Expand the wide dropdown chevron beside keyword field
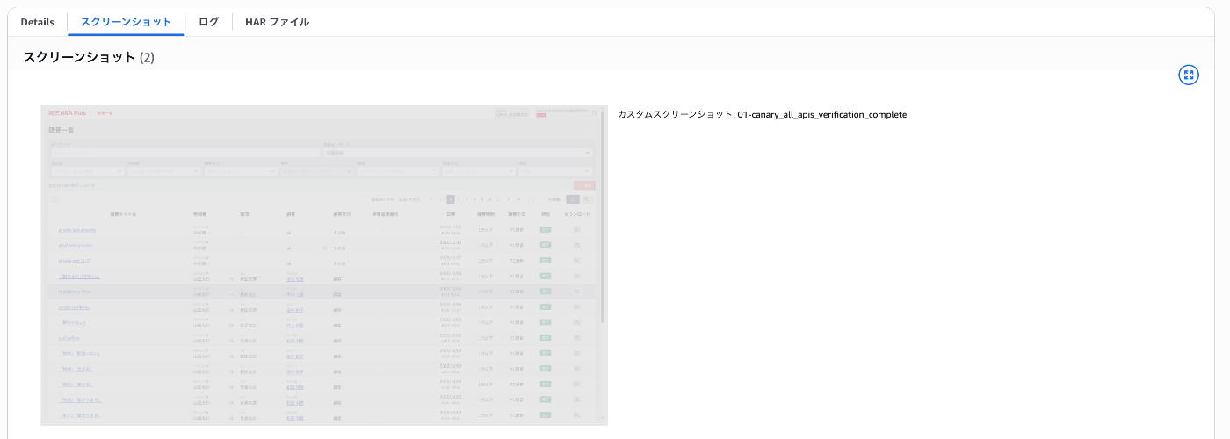The image size is (1230, 439). (x=588, y=153)
